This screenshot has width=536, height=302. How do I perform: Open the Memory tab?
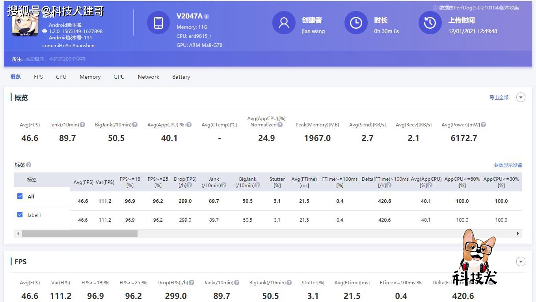(x=90, y=77)
